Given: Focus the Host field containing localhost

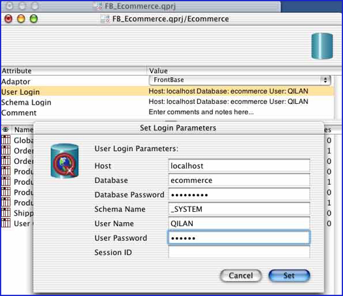Looking at the screenshot, I should [239, 165].
